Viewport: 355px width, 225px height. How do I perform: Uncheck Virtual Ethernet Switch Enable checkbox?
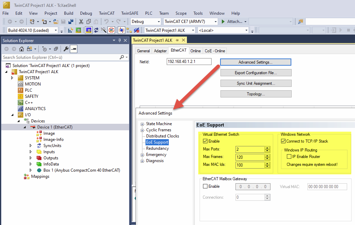coord(205,141)
